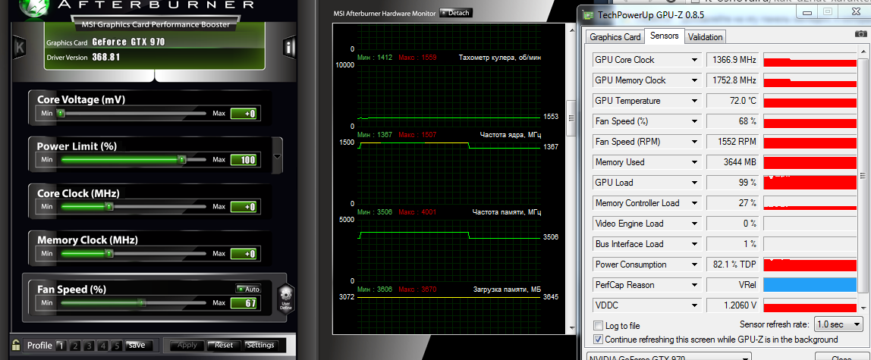Select profile slot 3

tap(89, 346)
